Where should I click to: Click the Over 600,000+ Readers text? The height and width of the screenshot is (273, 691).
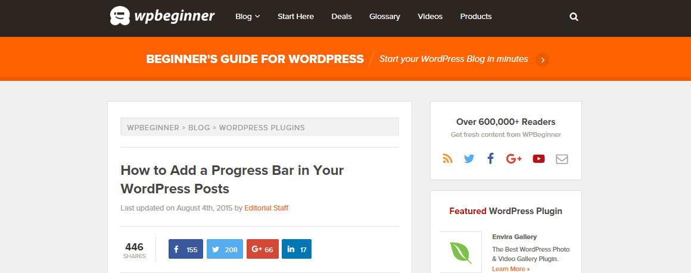pos(506,122)
